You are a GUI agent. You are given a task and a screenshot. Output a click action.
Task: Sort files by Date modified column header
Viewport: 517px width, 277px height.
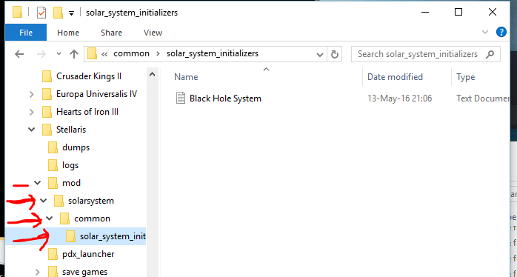point(395,77)
